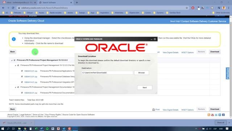Open the LinkedIn icon in the footer
The image size is (232, 131).
click(220, 115)
